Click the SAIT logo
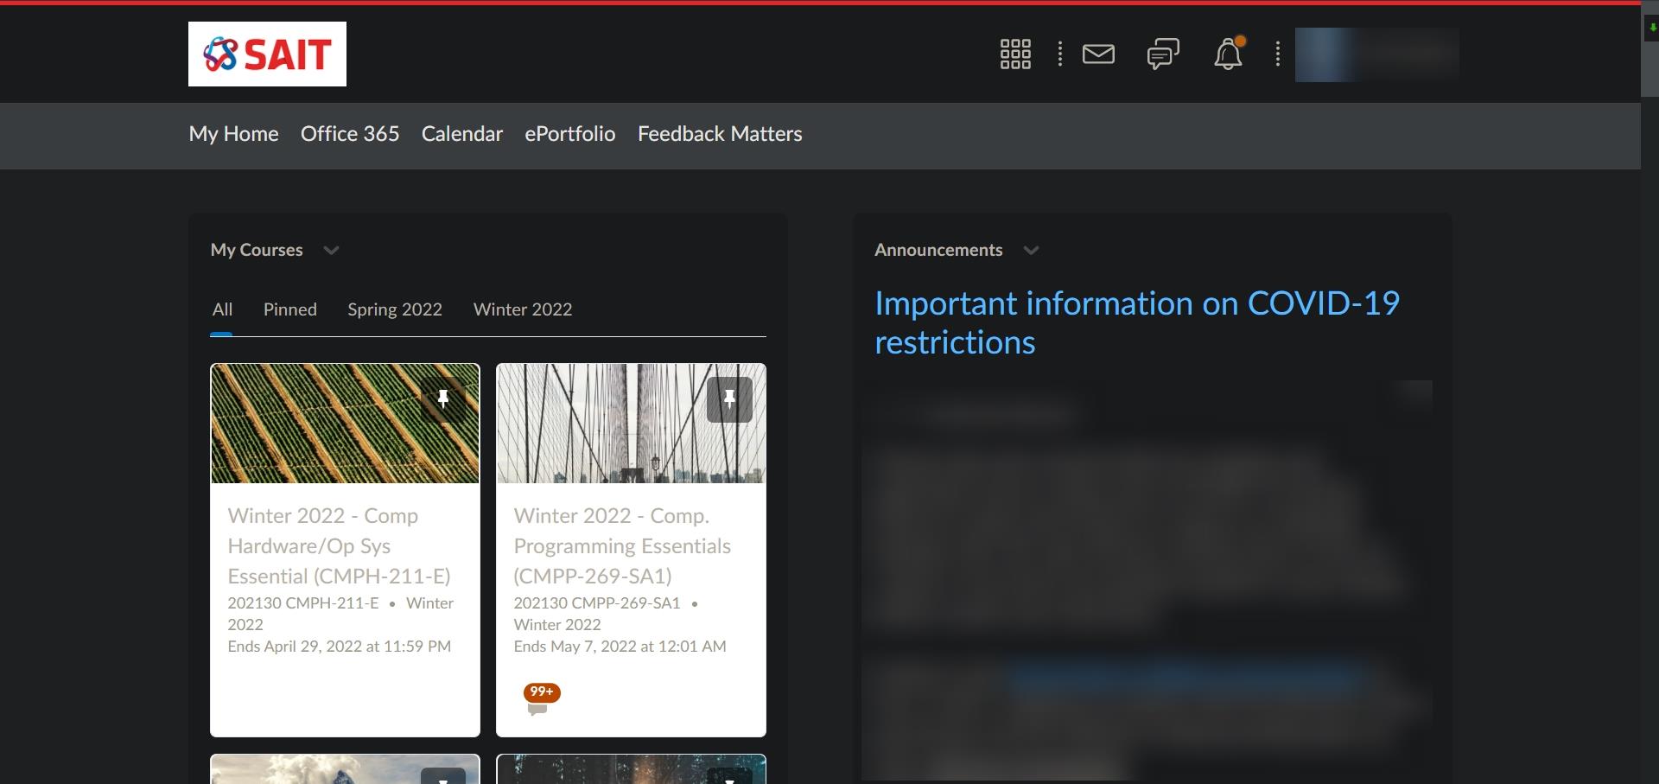 click(x=267, y=54)
